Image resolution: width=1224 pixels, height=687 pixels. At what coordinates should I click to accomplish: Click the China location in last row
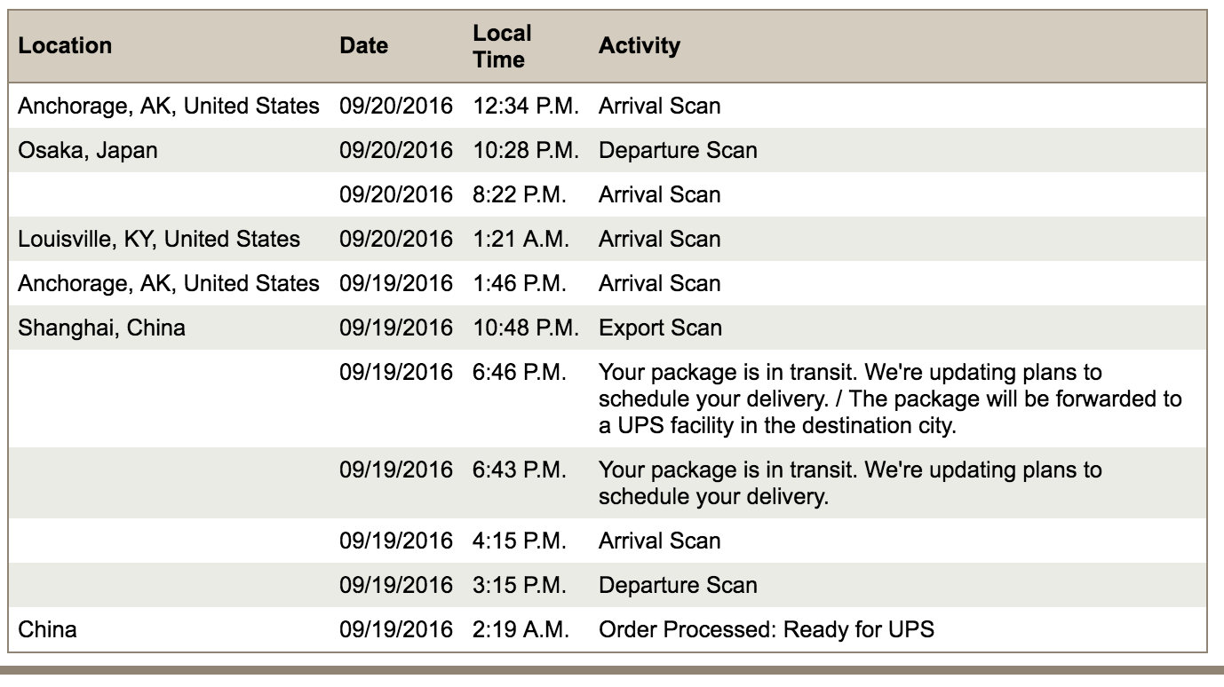pyautogui.click(x=47, y=630)
